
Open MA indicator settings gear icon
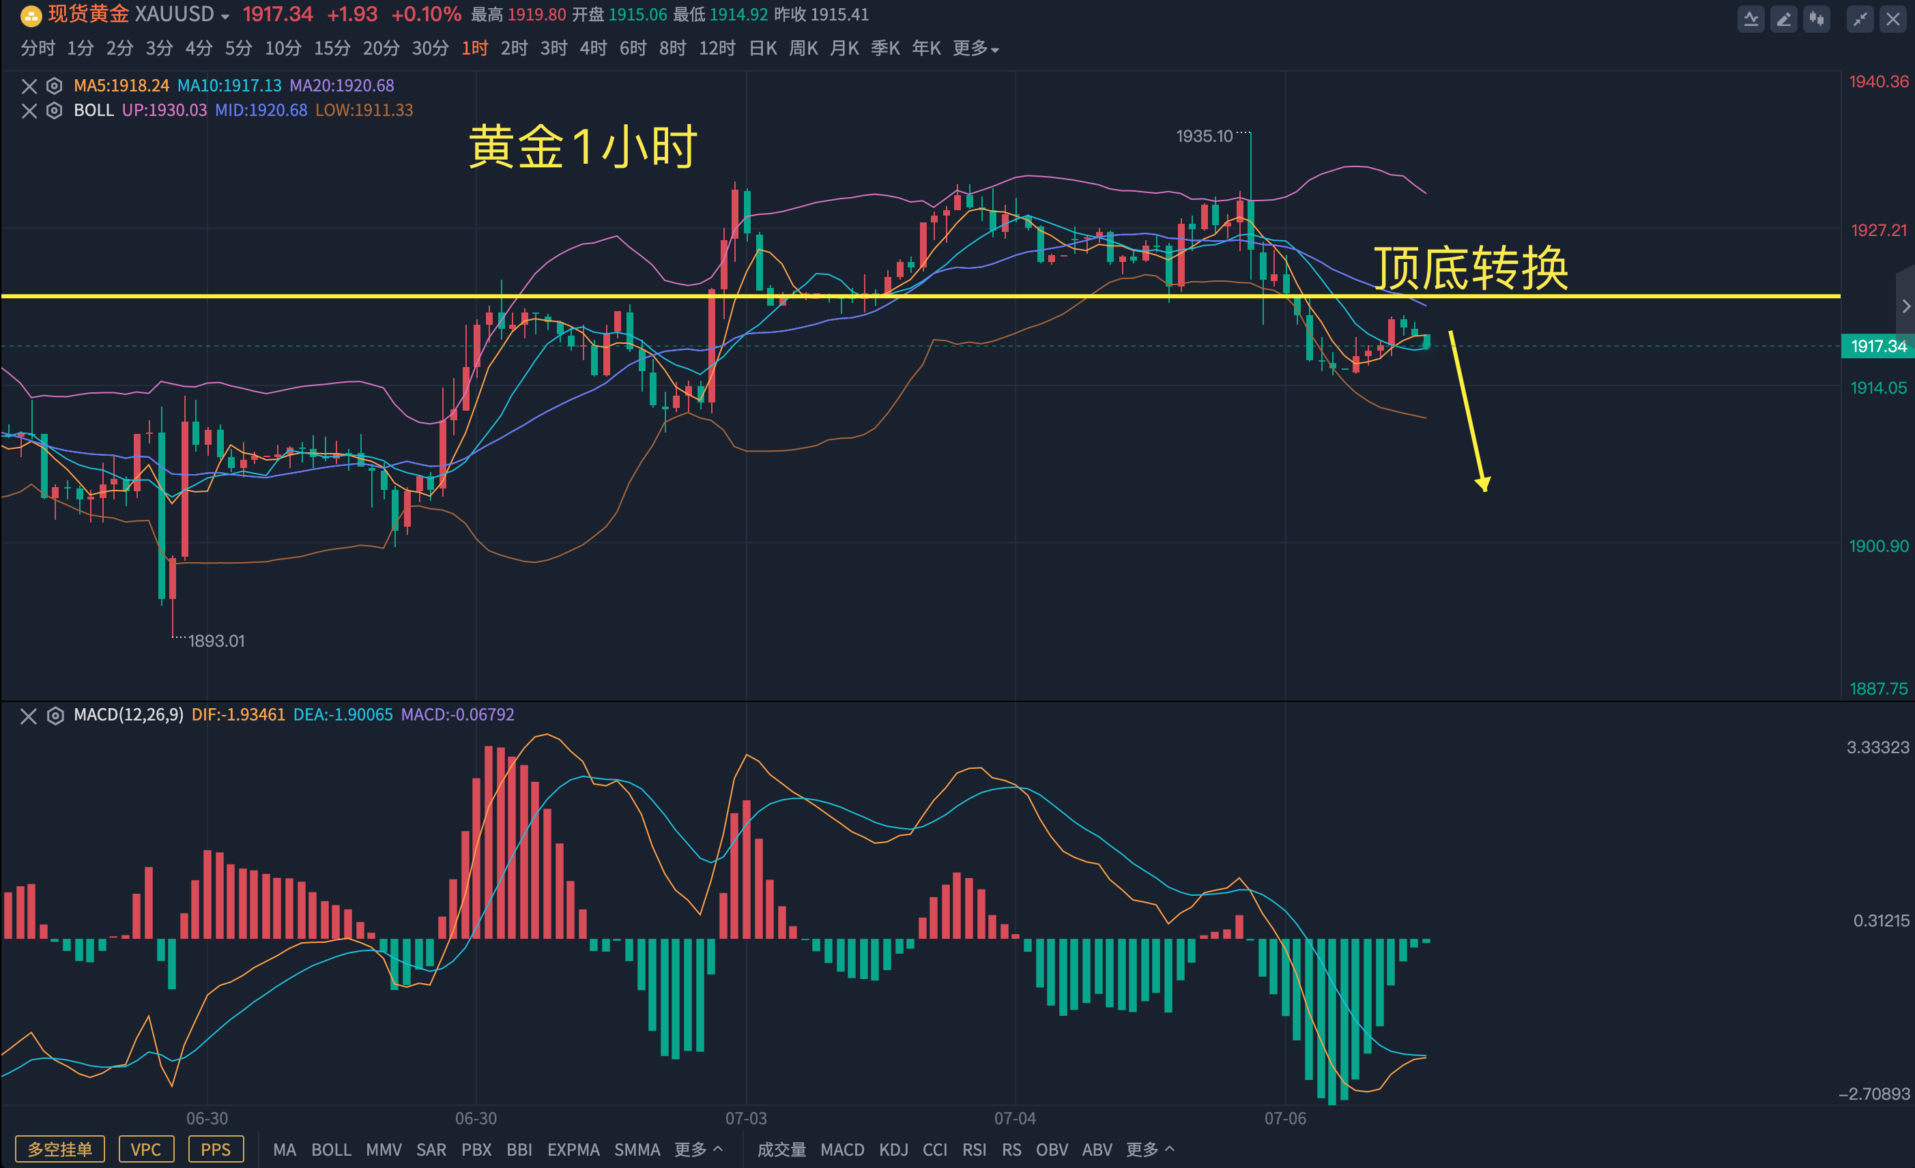(x=55, y=85)
